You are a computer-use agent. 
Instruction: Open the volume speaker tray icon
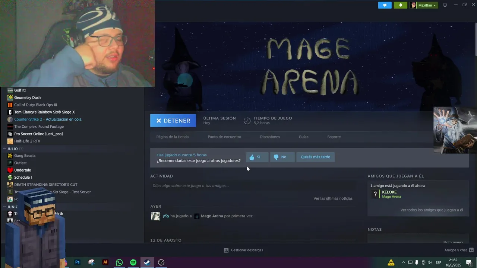click(430, 262)
